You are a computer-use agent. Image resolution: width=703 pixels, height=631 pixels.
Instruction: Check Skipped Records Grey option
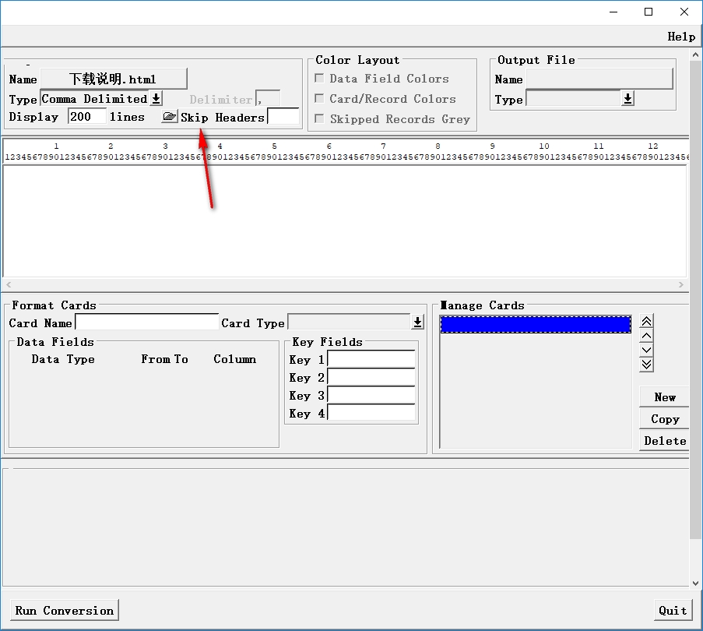[319, 119]
